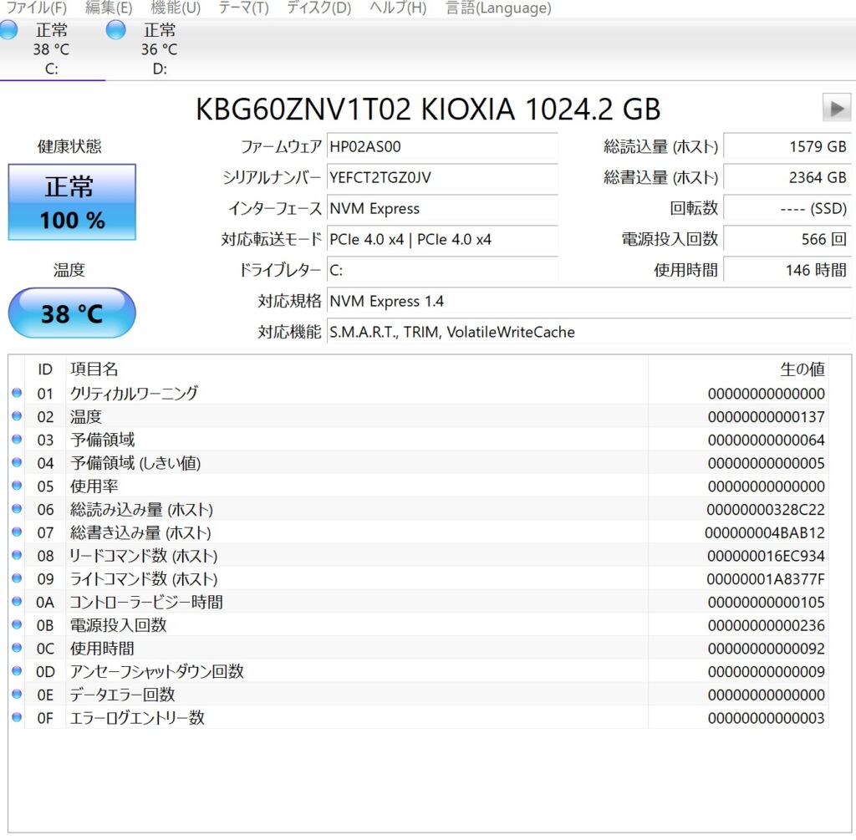The height and width of the screenshot is (840, 856).
Task: Click status dot for attribute 0B 電源投入回数
Action: (x=17, y=625)
